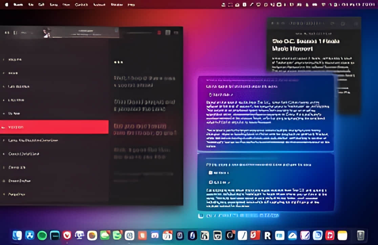The width and height of the screenshot is (378, 245).
Task: Select the red highlighted row in the list
Action: pos(54,127)
